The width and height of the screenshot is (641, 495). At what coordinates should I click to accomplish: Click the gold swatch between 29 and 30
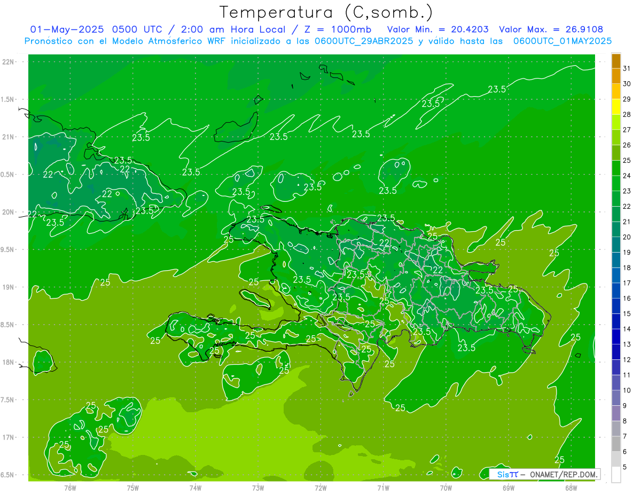point(616,91)
